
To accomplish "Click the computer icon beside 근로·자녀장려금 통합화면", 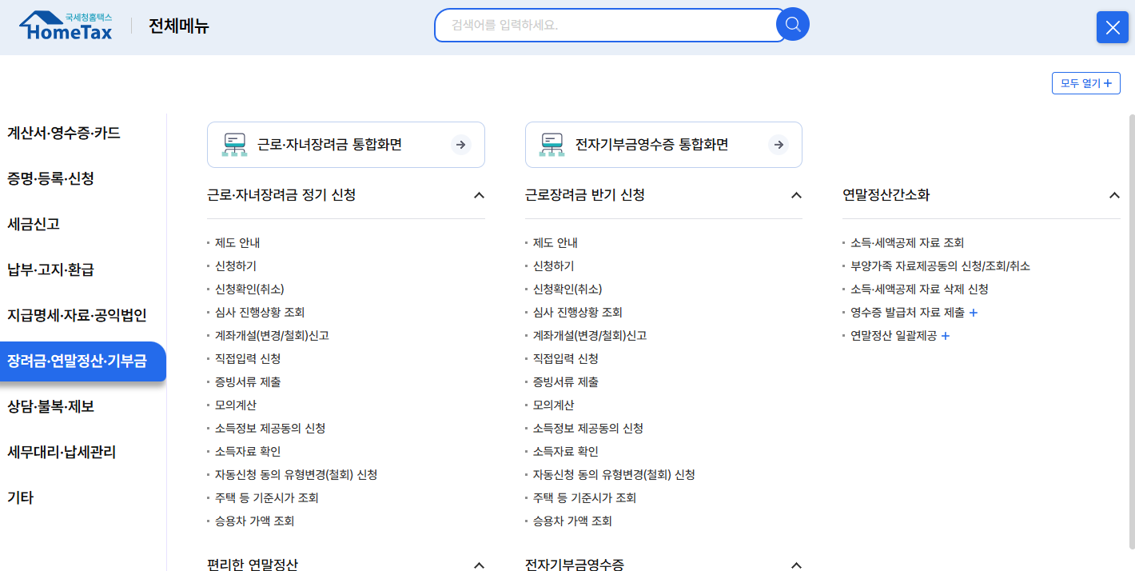I will pyautogui.click(x=233, y=144).
